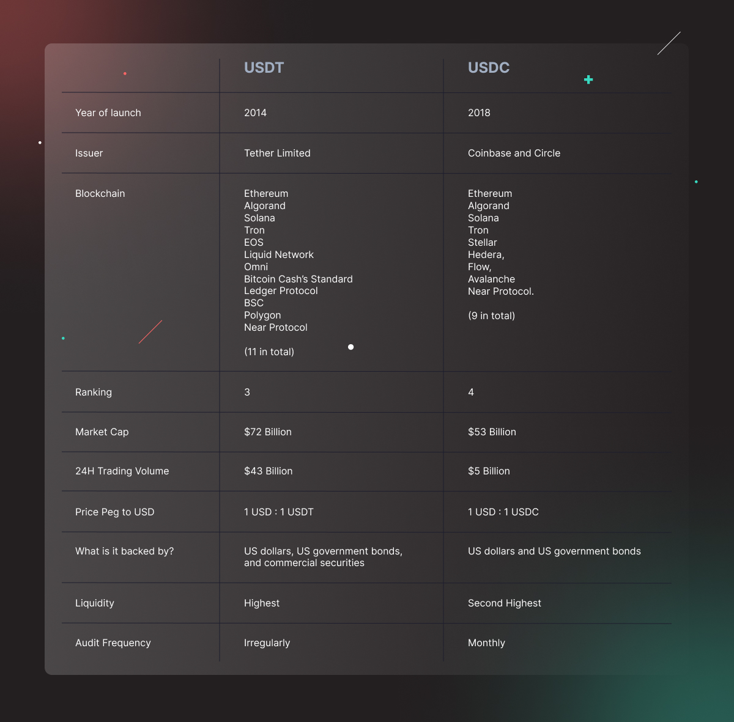Image resolution: width=734 pixels, height=722 pixels.
Task: Click 'Coinbase and Circle' issuer cell
Action: 514,153
